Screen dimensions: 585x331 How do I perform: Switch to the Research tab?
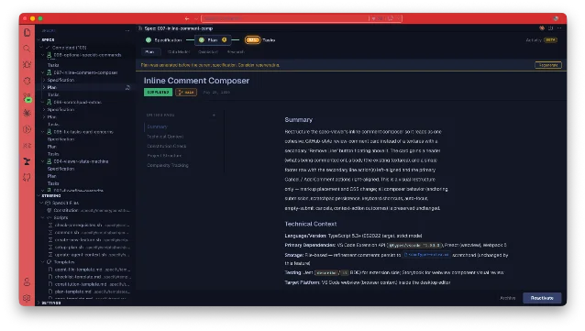pyautogui.click(x=236, y=52)
